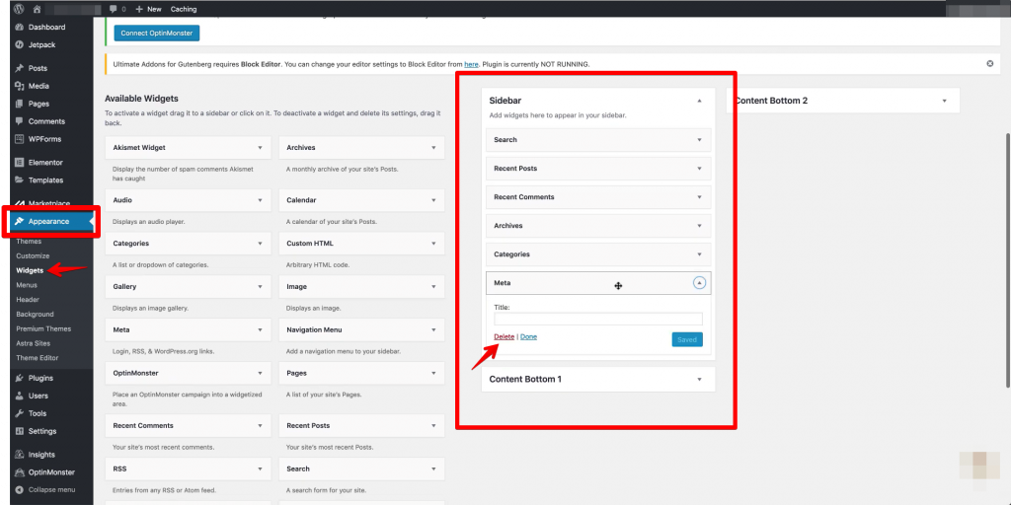Expand the Categories widget in the Sidebar area
The width and height of the screenshot is (1011, 505).
700,254
